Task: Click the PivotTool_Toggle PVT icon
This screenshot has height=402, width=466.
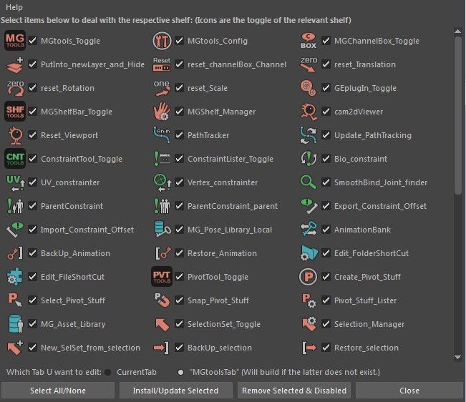Action: pos(162,277)
